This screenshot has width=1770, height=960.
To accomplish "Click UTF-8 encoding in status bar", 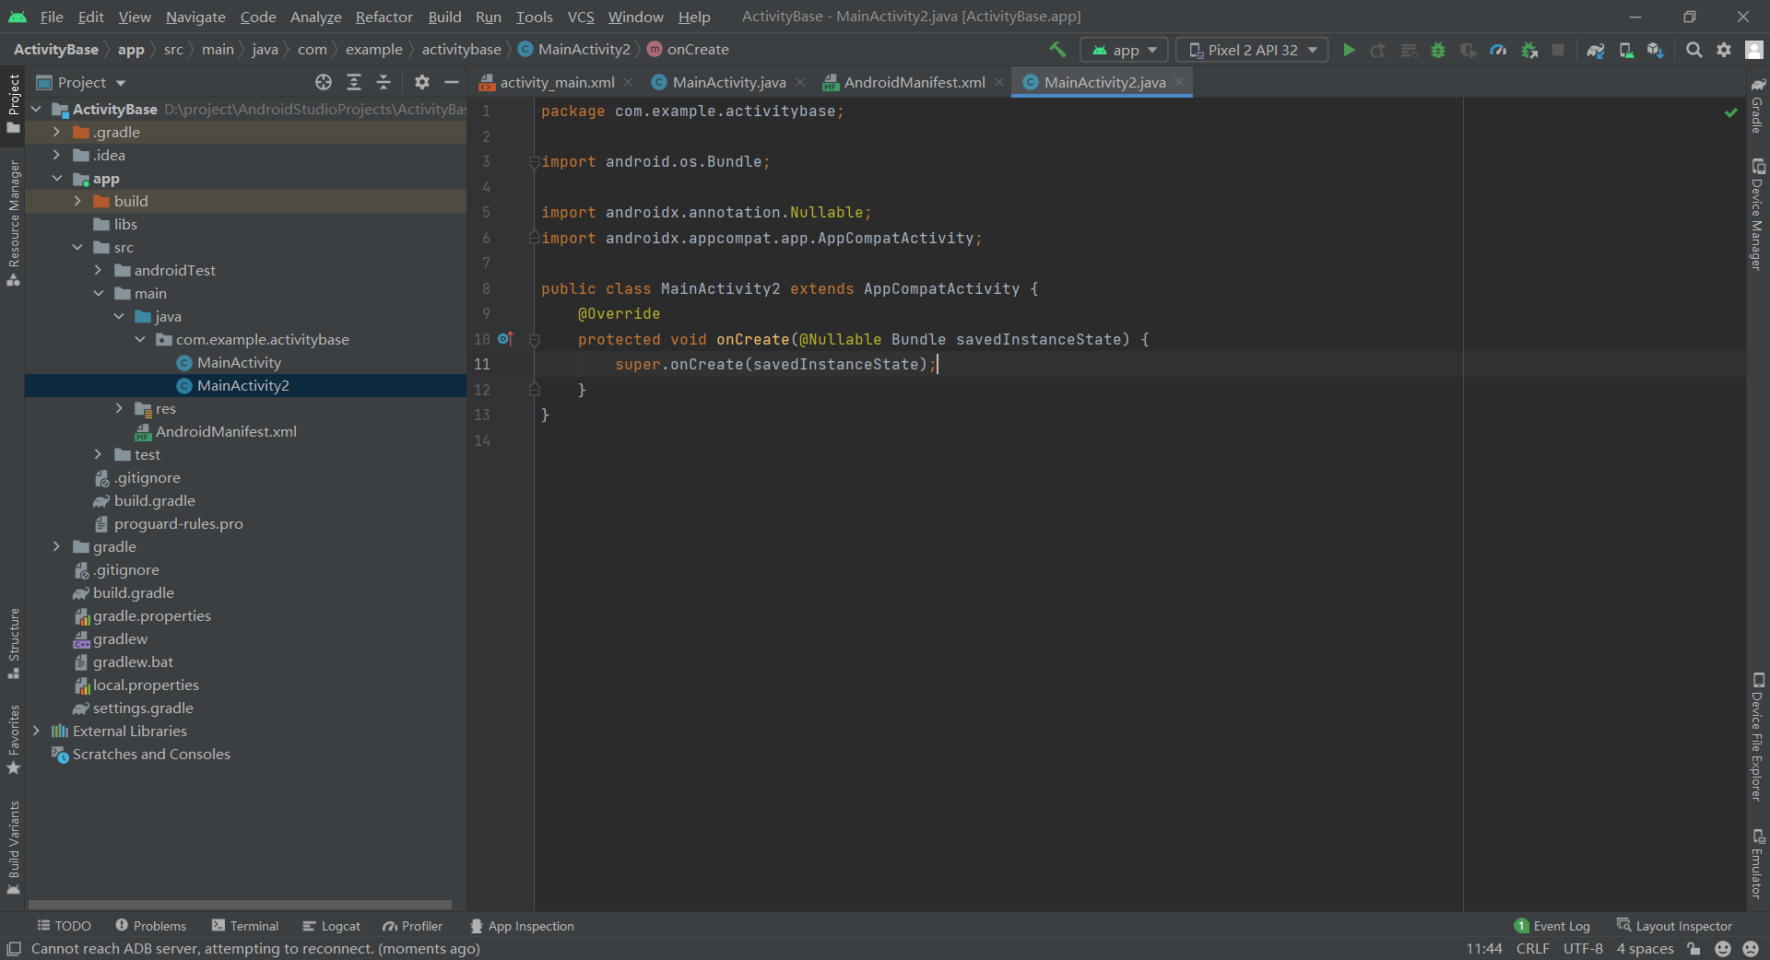I will (1583, 949).
